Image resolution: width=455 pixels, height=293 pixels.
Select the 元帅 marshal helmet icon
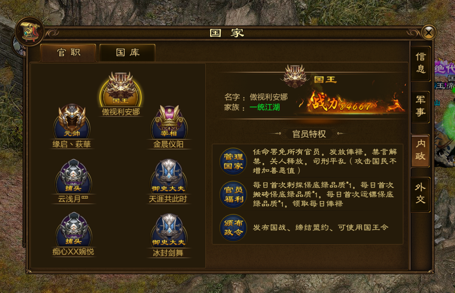(72, 122)
